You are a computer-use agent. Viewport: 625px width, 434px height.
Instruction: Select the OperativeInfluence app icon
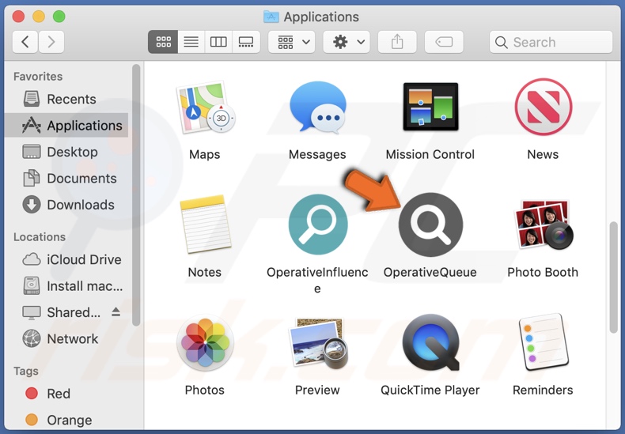click(318, 225)
